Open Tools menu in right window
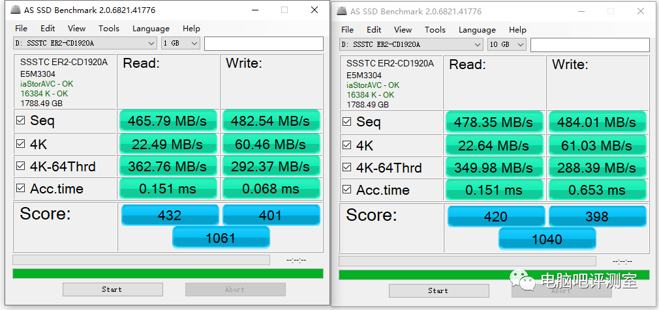 pyautogui.click(x=435, y=30)
